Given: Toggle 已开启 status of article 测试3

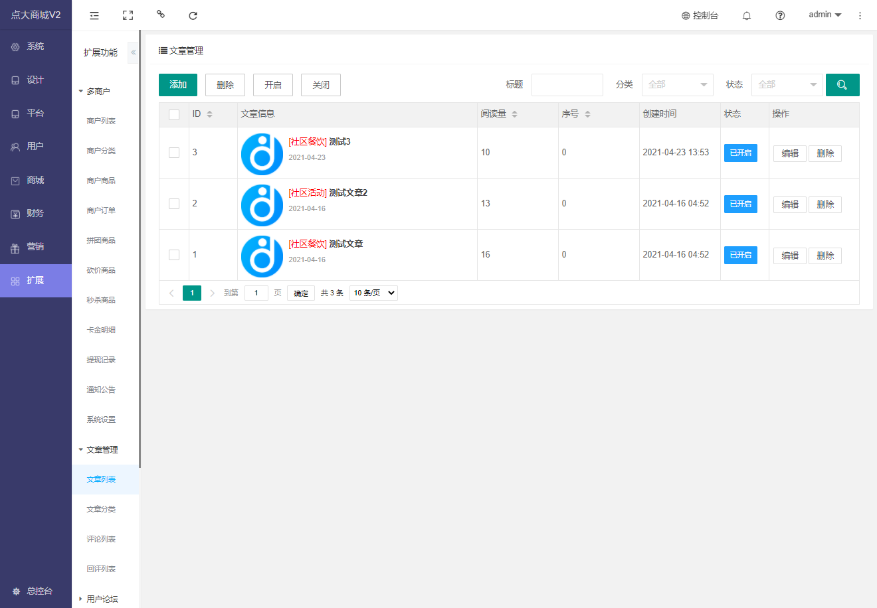Looking at the screenshot, I should click(x=741, y=153).
